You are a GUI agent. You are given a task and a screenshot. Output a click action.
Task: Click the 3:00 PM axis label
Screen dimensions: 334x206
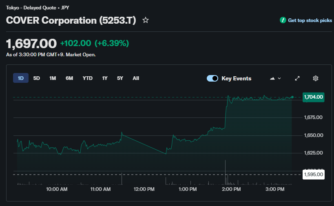(x=275, y=189)
